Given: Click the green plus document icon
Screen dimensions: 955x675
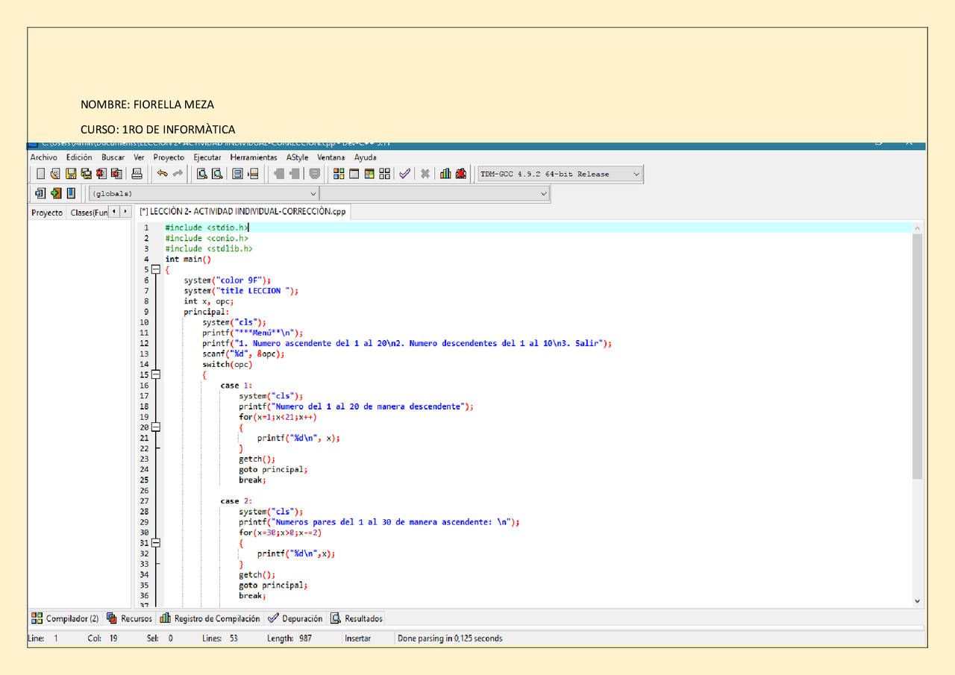Looking at the screenshot, I should [x=55, y=193].
